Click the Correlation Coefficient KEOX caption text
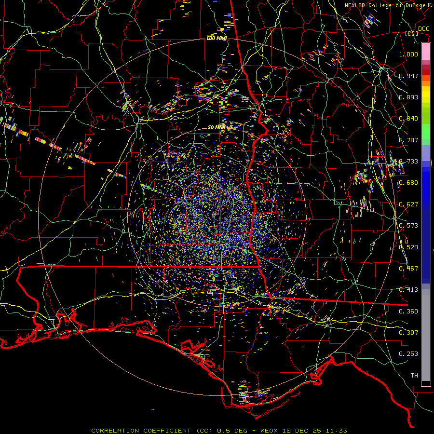 (x=219, y=431)
